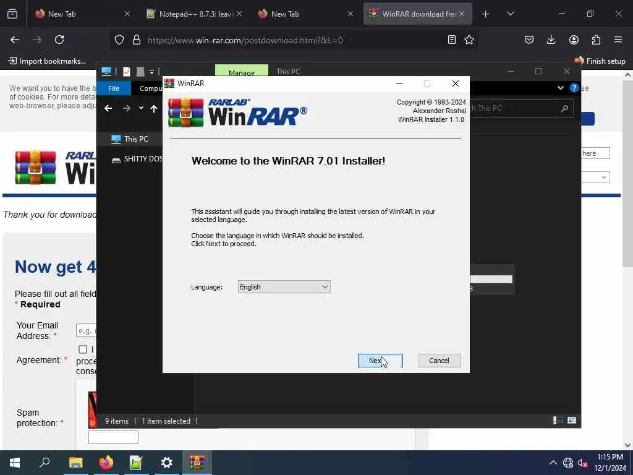The height and width of the screenshot is (475, 633).
Task: Open the Firefox extensions icon
Action: 596,40
